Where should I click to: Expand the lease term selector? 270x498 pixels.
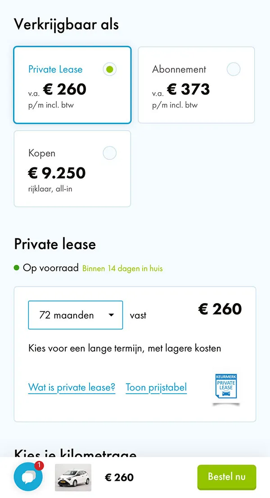point(75,315)
